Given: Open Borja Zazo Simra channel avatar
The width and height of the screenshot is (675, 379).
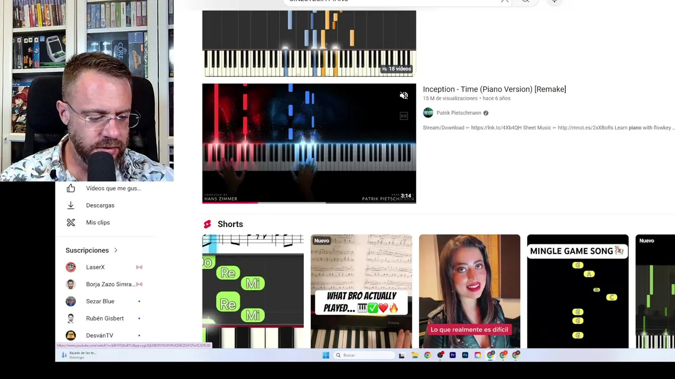Looking at the screenshot, I should (x=71, y=284).
